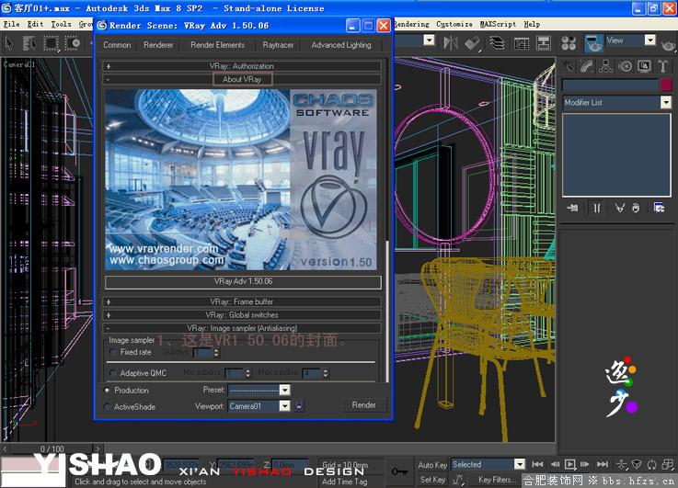The image size is (678, 488).
Task: Click the VRay Adv 1.50.06 version button
Action: (243, 282)
